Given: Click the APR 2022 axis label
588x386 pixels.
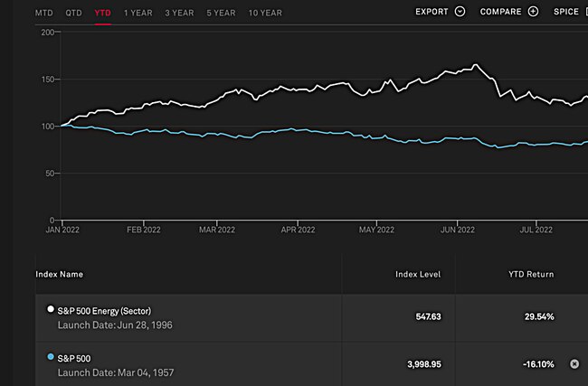Looking at the screenshot, I should click(x=299, y=230).
